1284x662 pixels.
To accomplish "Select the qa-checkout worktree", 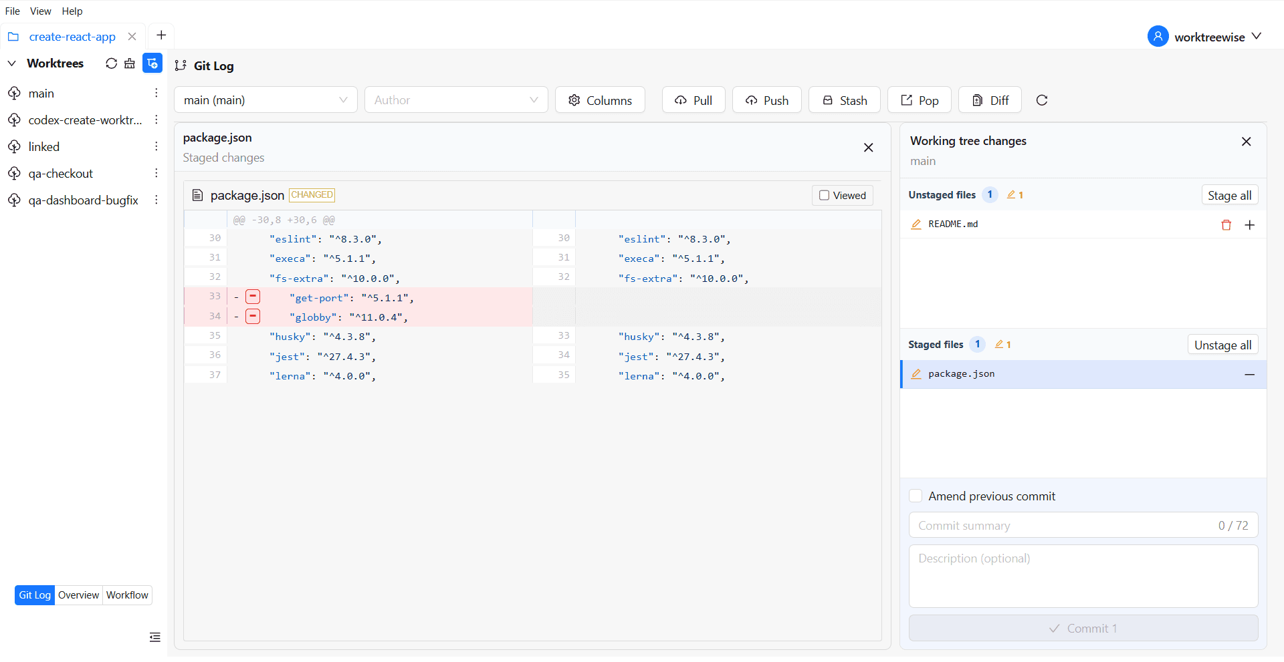I will coord(61,174).
